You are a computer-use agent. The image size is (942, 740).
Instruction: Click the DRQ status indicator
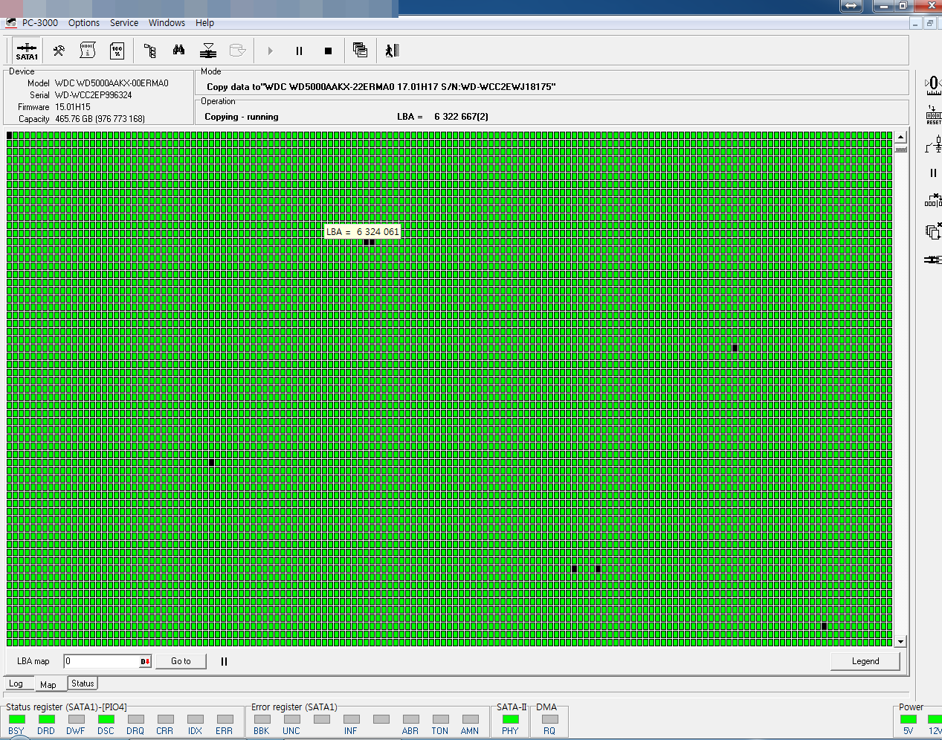coord(135,719)
